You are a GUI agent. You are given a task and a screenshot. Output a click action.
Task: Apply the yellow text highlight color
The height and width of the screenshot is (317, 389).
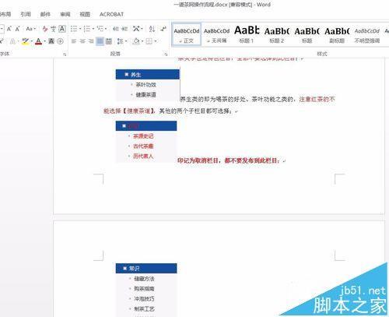(25, 41)
